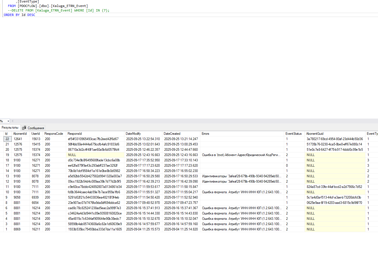This screenshot has width=378, height=269.
Task: Click DateCreated 2025-09-25 13:00:29.453
Action: (x=181, y=144)
